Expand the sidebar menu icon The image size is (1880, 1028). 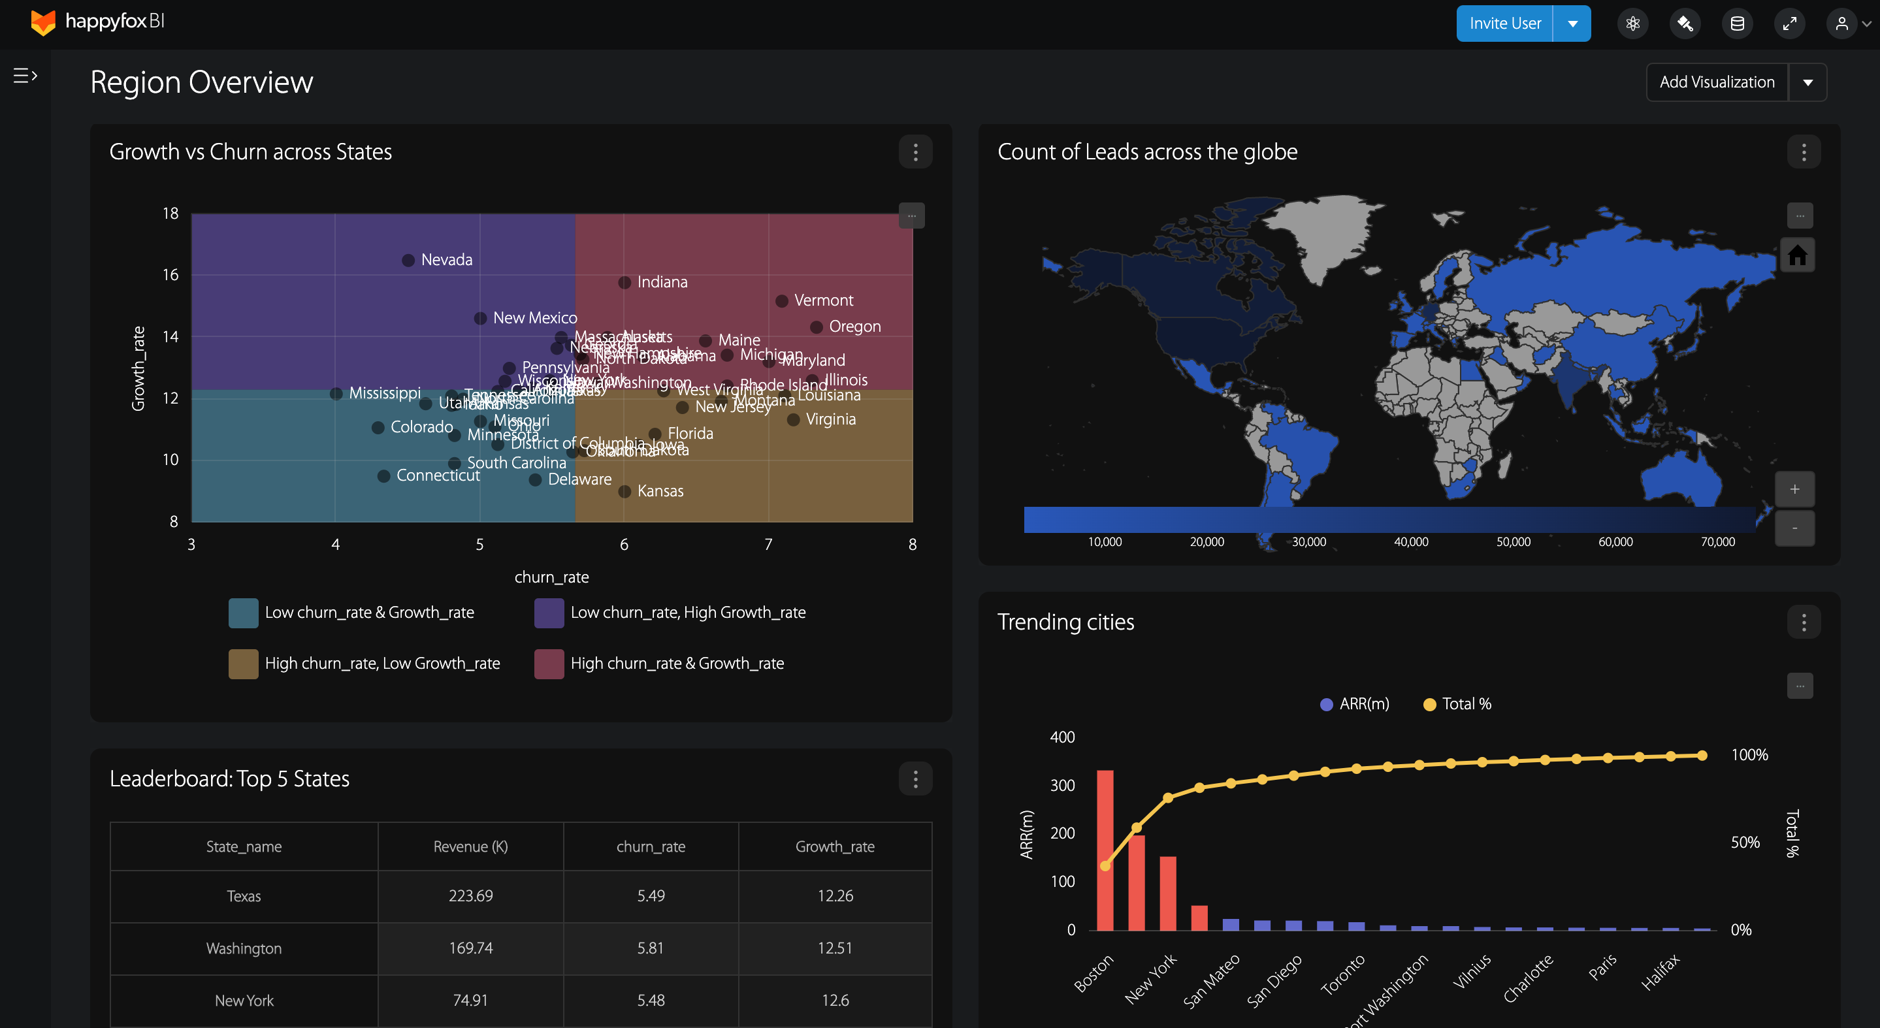pyautogui.click(x=25, y=75)
